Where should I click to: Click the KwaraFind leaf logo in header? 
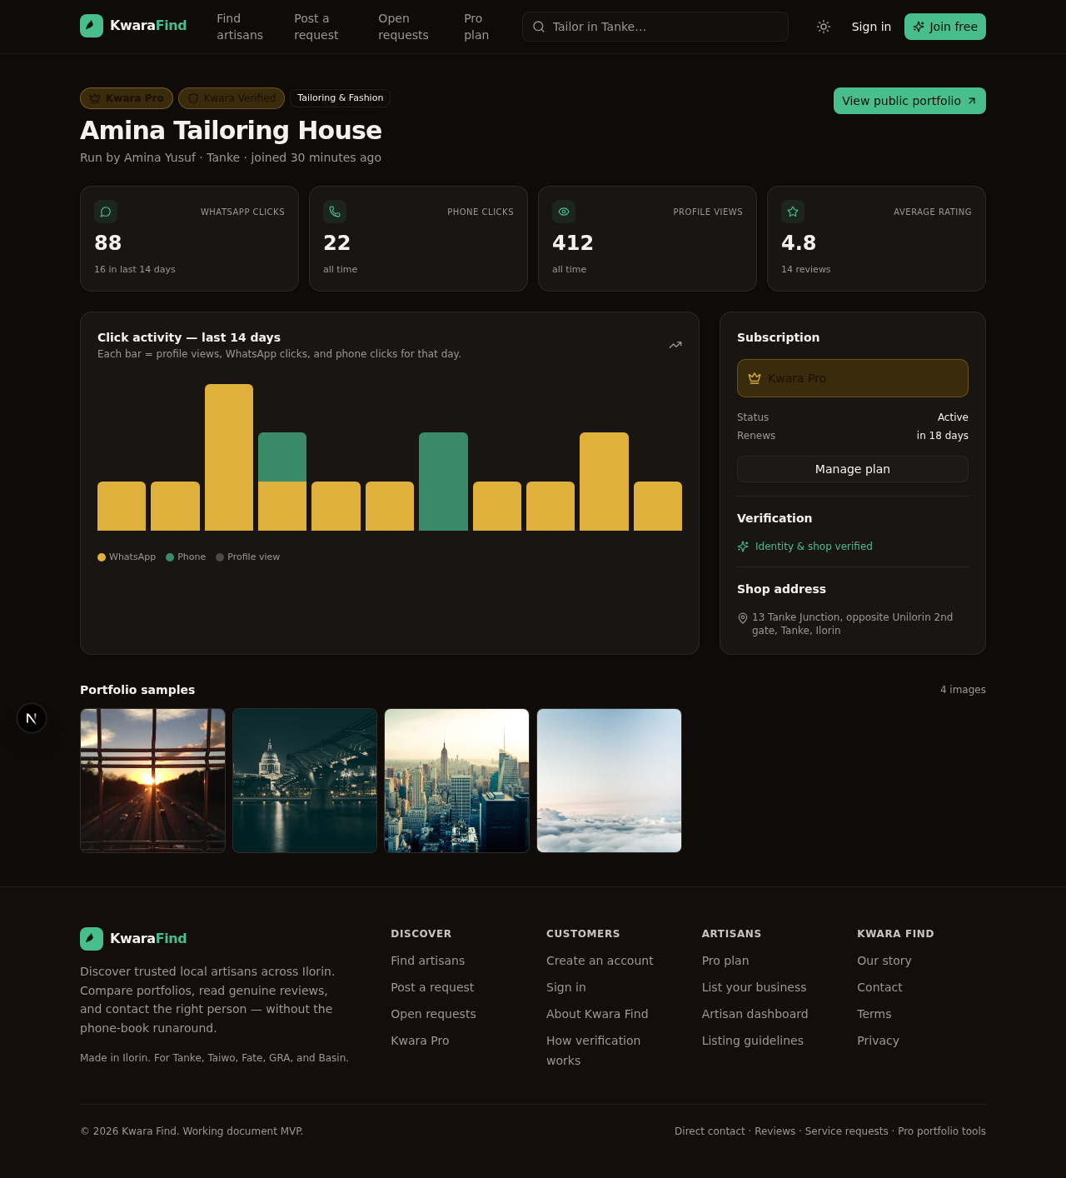point(92,26)
